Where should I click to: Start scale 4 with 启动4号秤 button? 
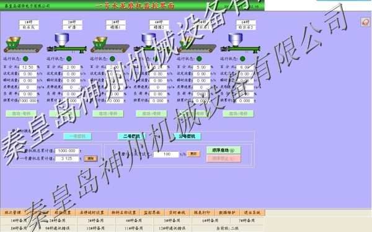[152, 114]
